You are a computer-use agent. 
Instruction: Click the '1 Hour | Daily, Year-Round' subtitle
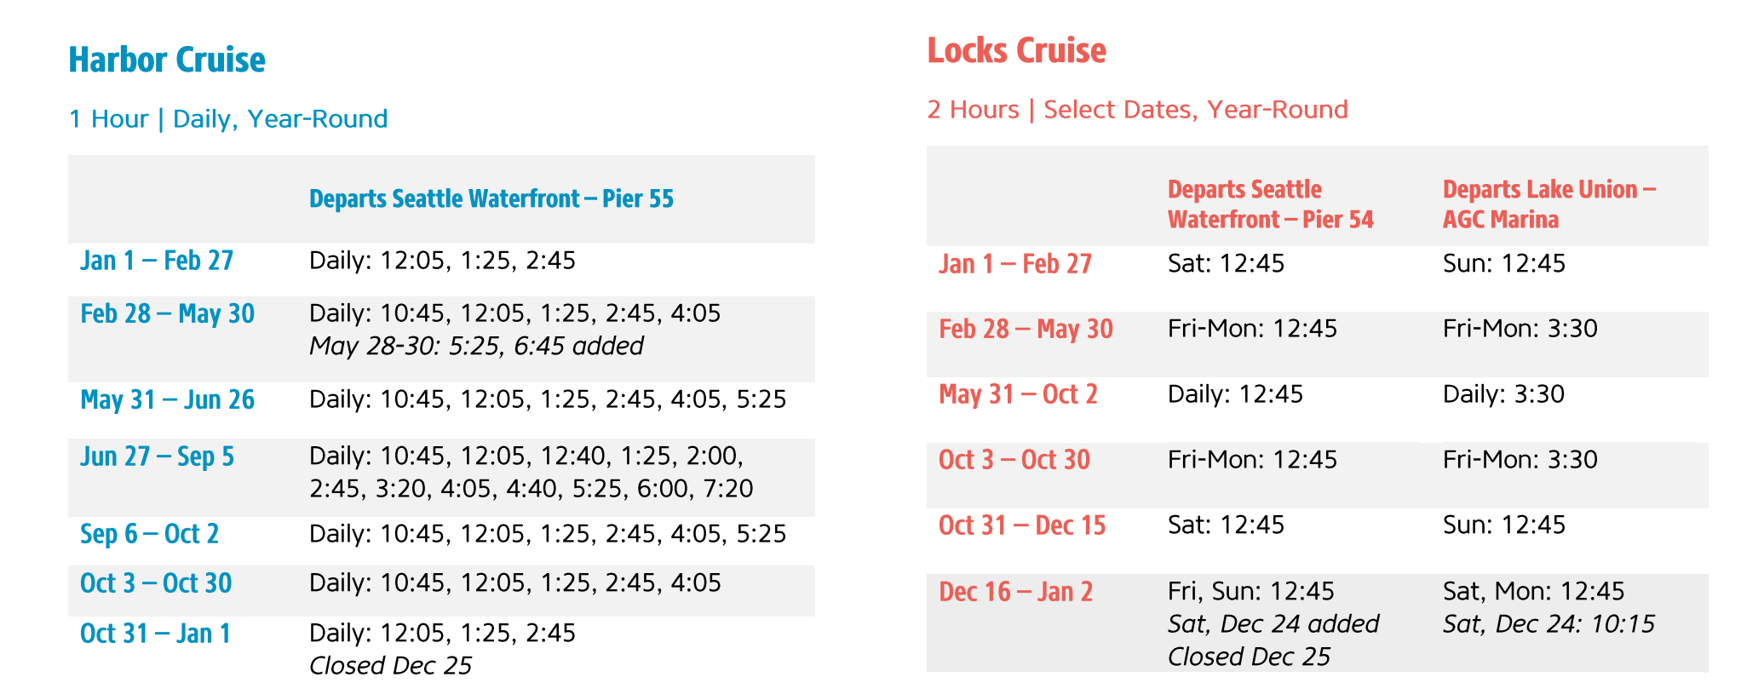(228, 118)
